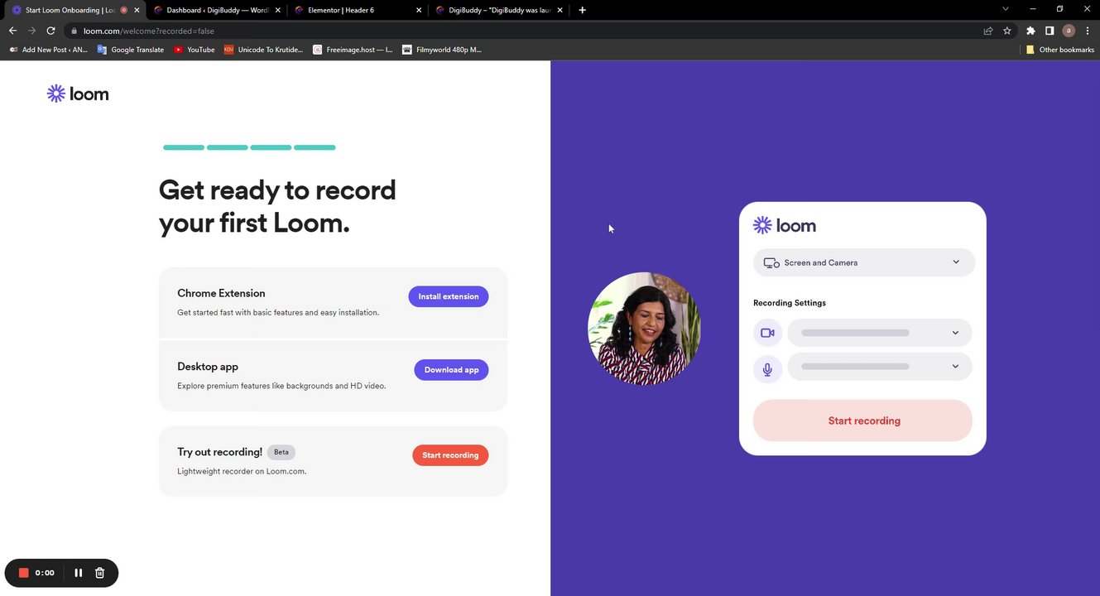Open the Google Translate bookmark

130,50
